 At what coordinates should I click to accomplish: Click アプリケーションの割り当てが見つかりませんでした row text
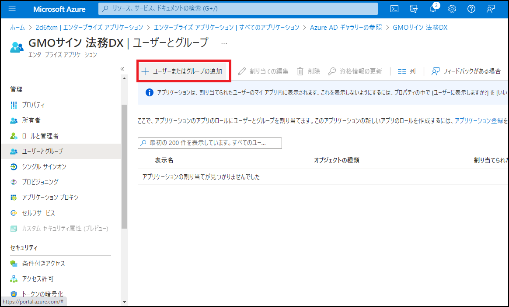pos(201,177)
